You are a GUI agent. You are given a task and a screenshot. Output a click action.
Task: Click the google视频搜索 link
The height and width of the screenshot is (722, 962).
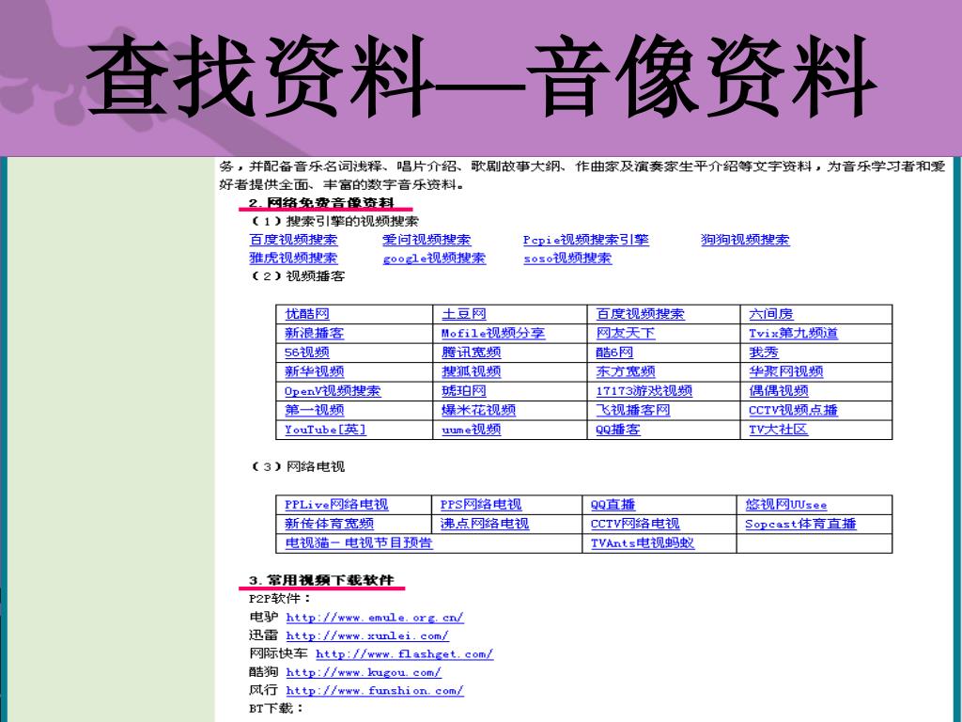pyautogui.click(x=434, y=258)
